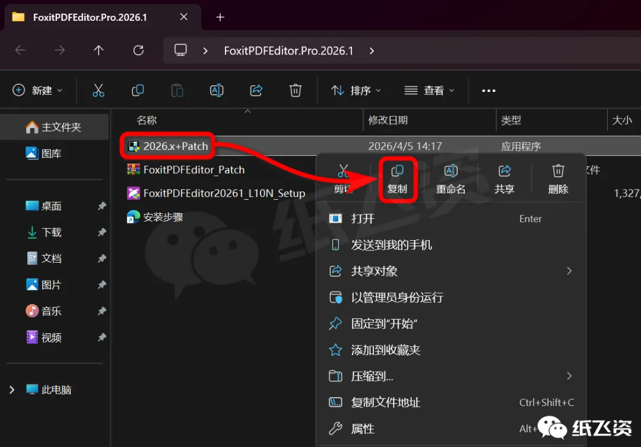Click the Cut icon in the toolbar
The height and width of the screenshot is (447, 641).
98,90
